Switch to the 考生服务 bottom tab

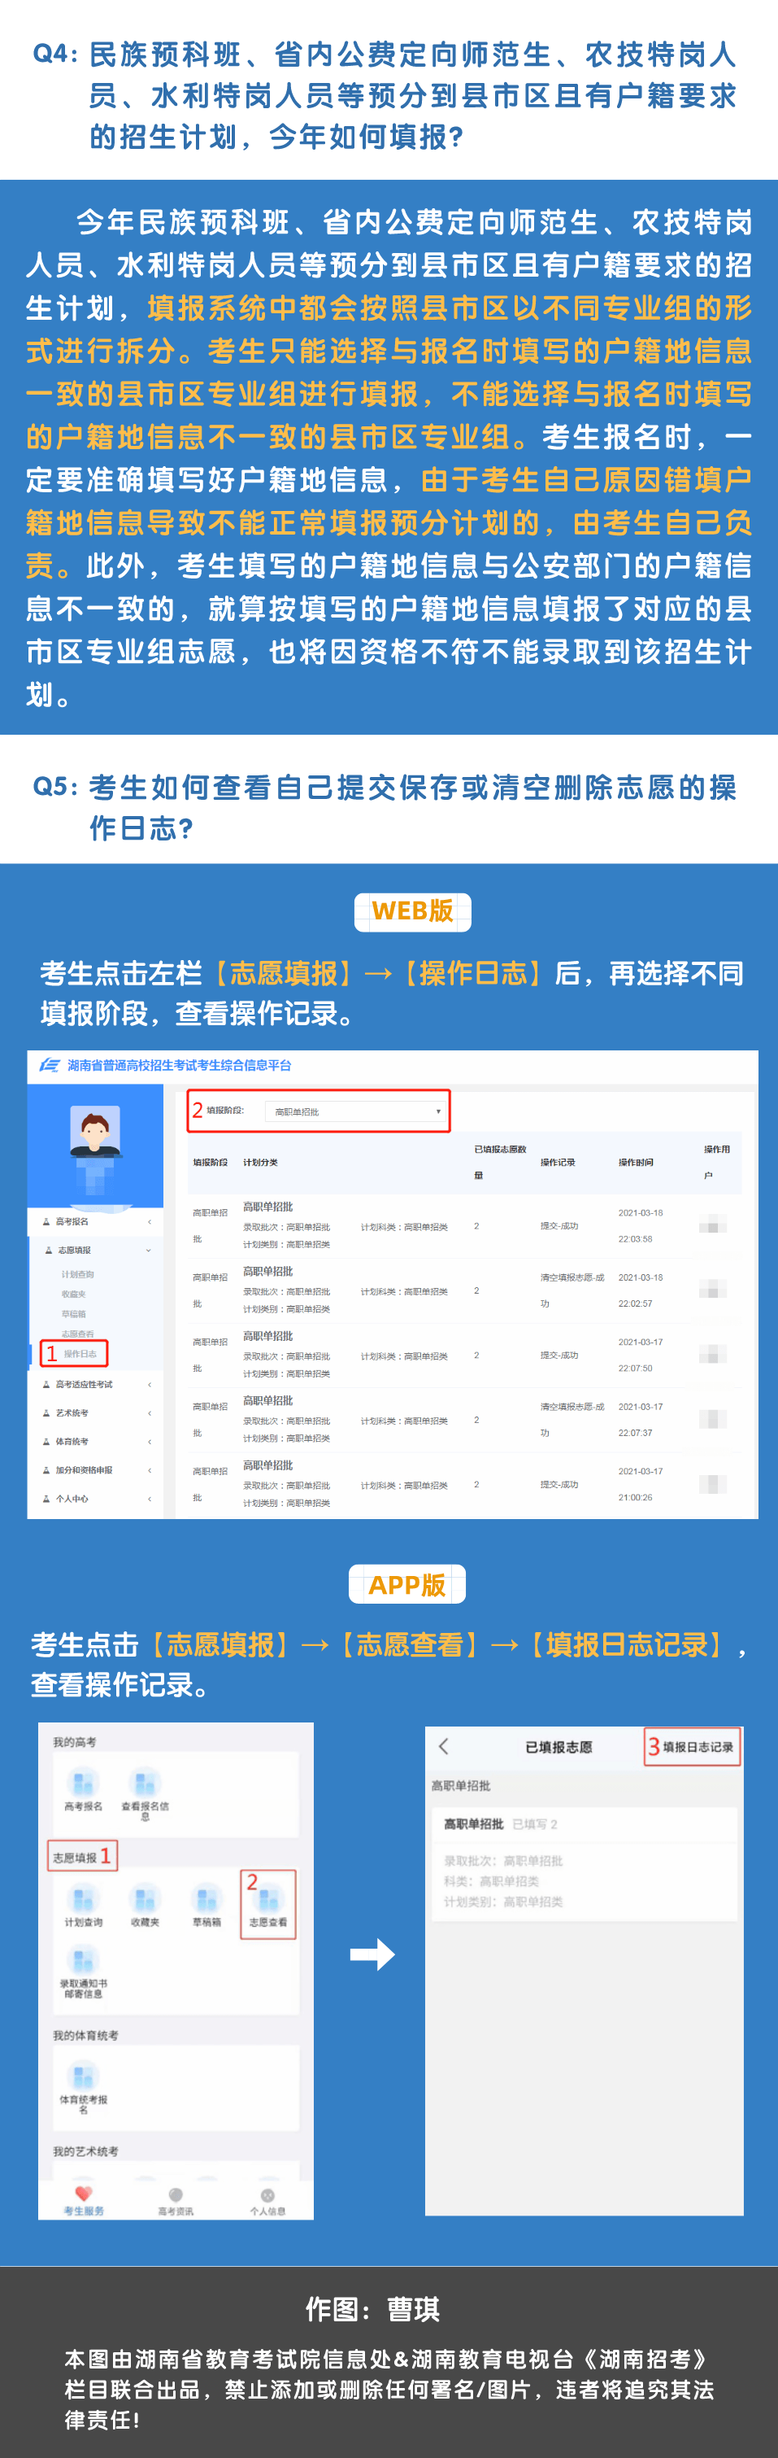pyautogui.click(x=83, y=2200)
